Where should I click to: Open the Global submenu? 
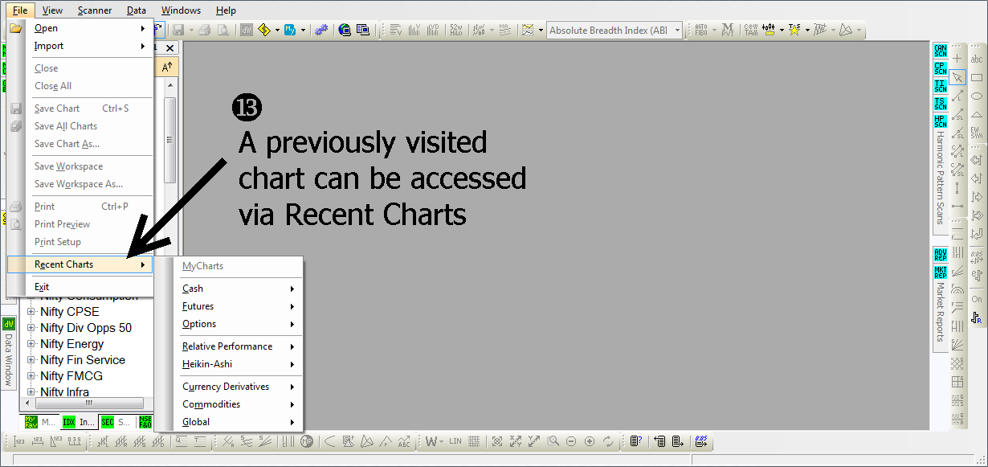click(239, 422)
